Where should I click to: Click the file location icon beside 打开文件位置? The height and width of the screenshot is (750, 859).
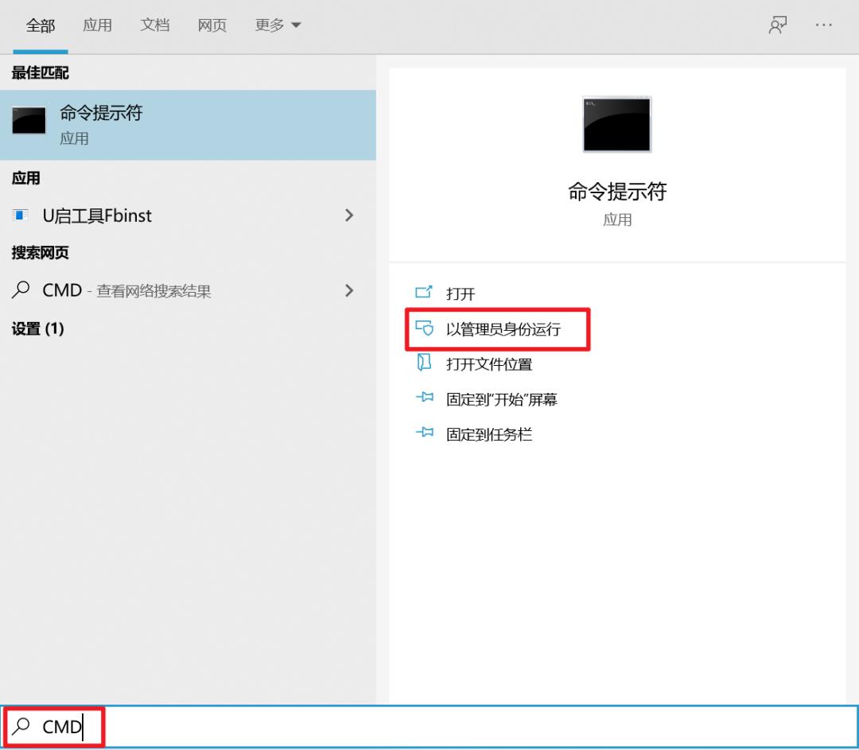[425, 363]
